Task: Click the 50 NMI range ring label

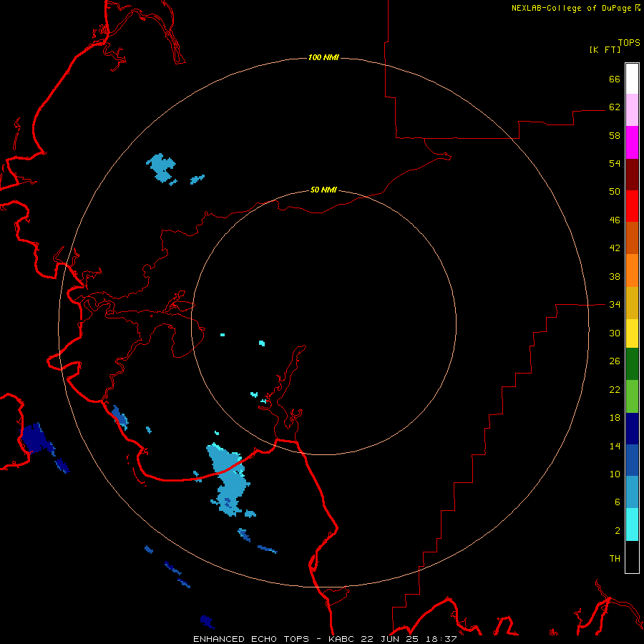Action: coord(323,190)
